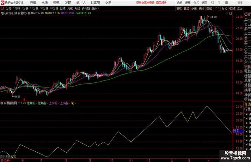Click the 通达信 red logo icon
The image size is (251, 162).
tap(2, 3)
